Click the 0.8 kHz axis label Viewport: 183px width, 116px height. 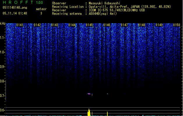2,81
